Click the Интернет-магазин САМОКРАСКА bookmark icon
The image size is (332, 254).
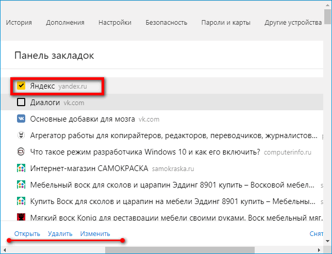(x=21, y=168)
